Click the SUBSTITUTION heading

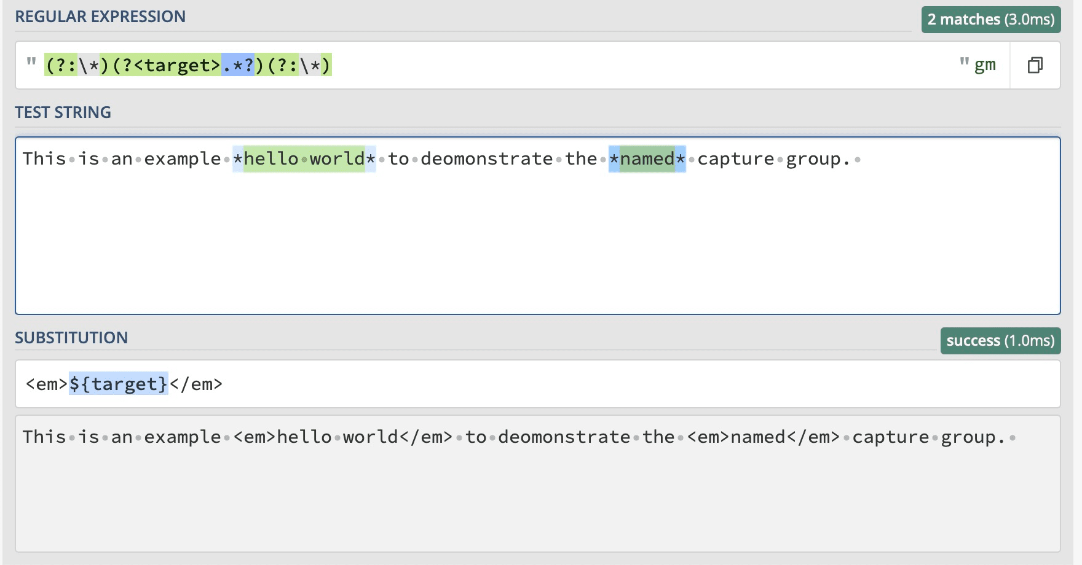pos(71,338)
